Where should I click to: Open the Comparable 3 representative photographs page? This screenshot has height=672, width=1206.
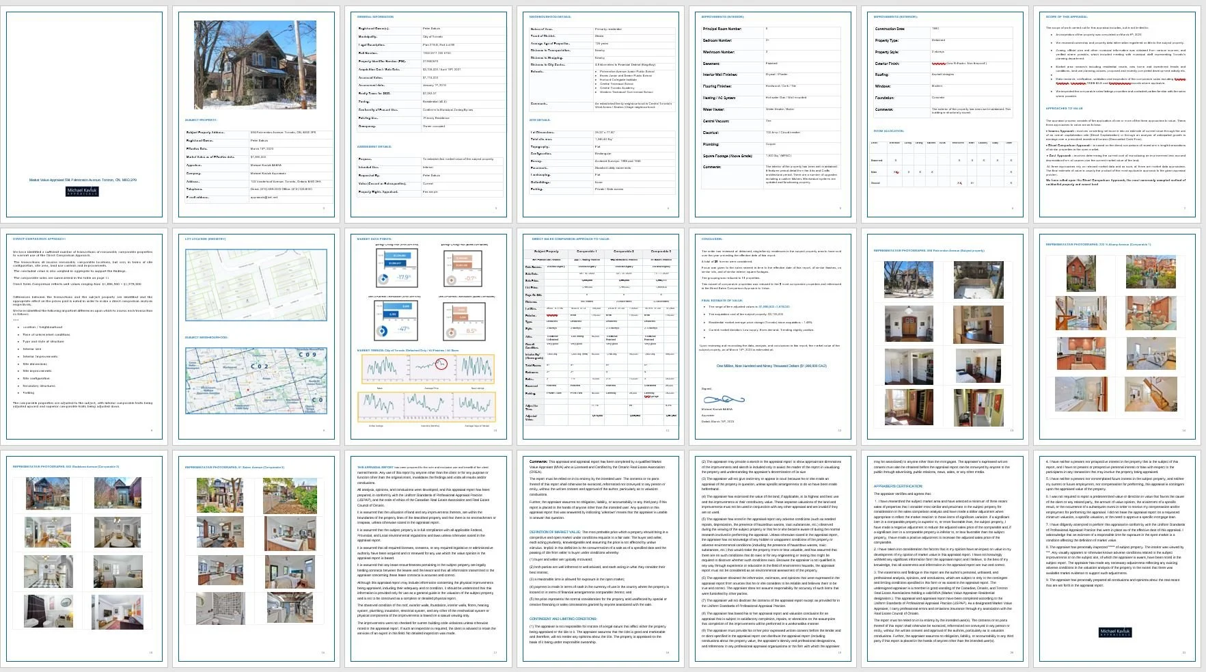[256, 559]
